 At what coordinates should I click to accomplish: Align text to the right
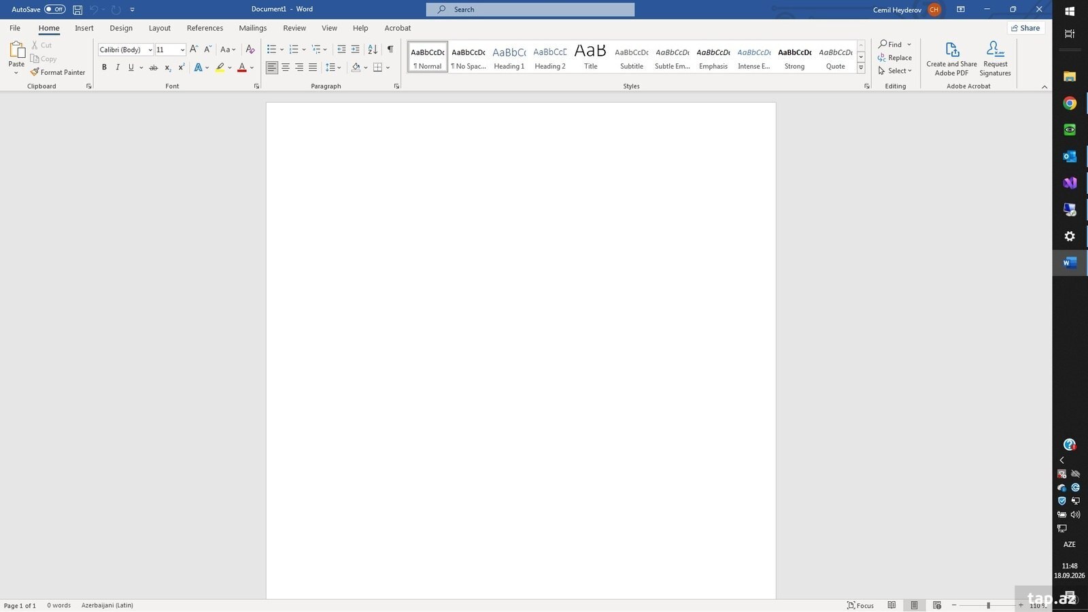[299, 67]
